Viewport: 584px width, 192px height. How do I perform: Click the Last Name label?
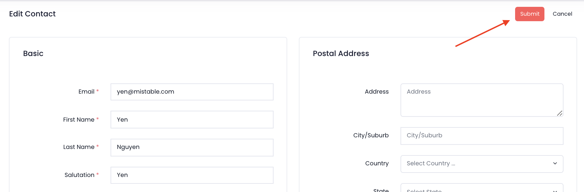[78, 147]
